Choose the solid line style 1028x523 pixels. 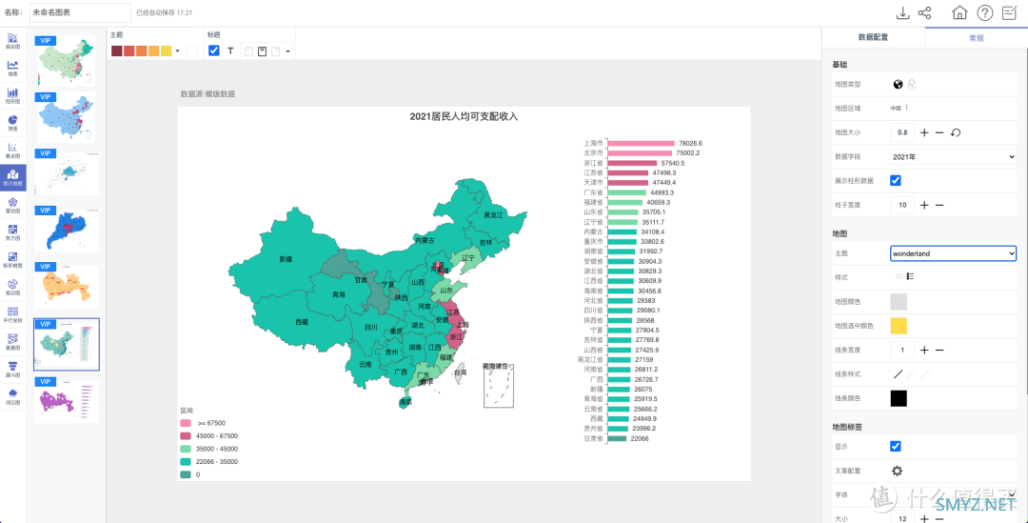coord(899,374)
